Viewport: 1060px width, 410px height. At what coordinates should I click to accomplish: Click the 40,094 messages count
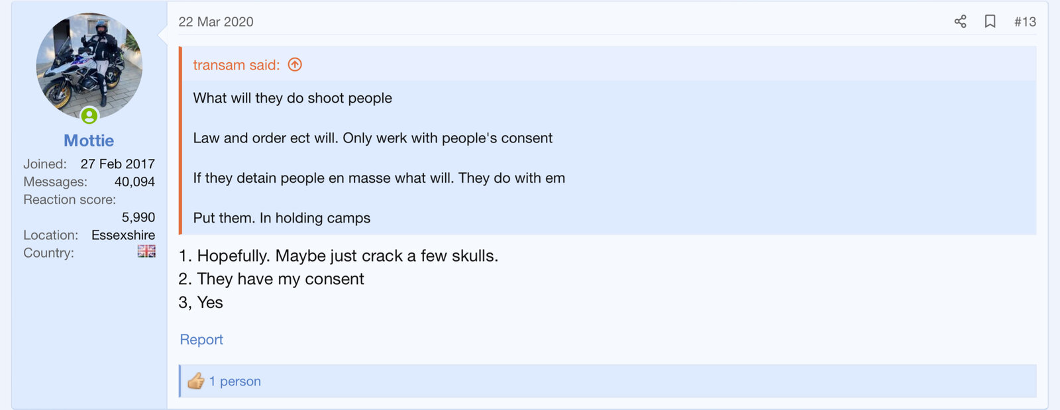pyautogui.click(x=134, y=181)
